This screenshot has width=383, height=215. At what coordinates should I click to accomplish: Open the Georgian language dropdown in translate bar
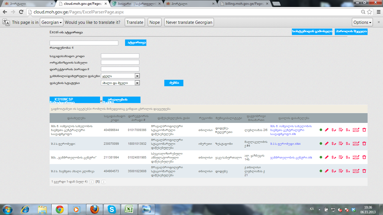coord(51,22)
